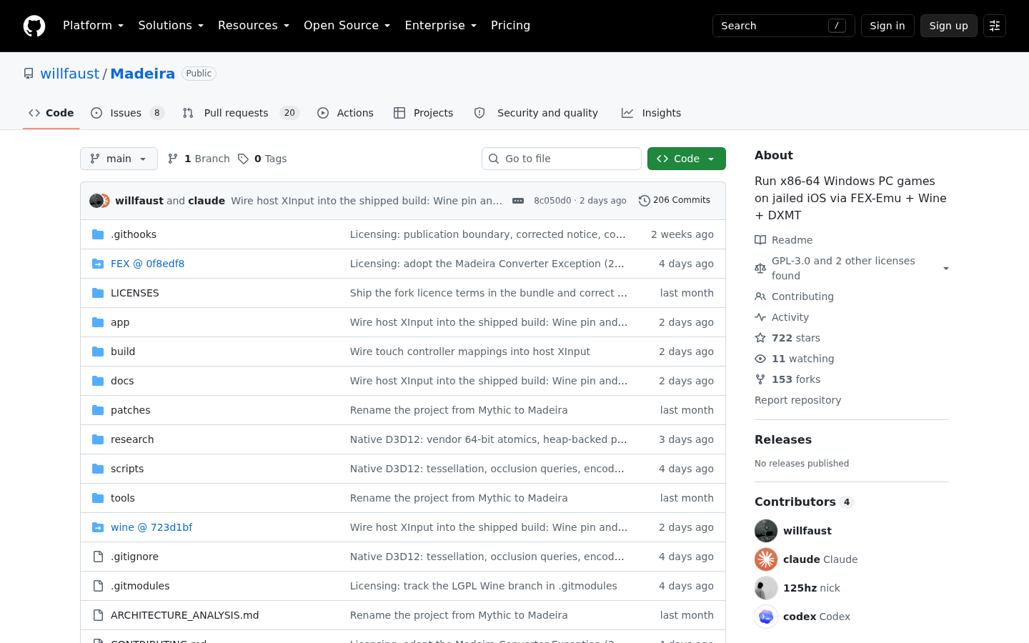Click the license scale icon

click(760, 269)
